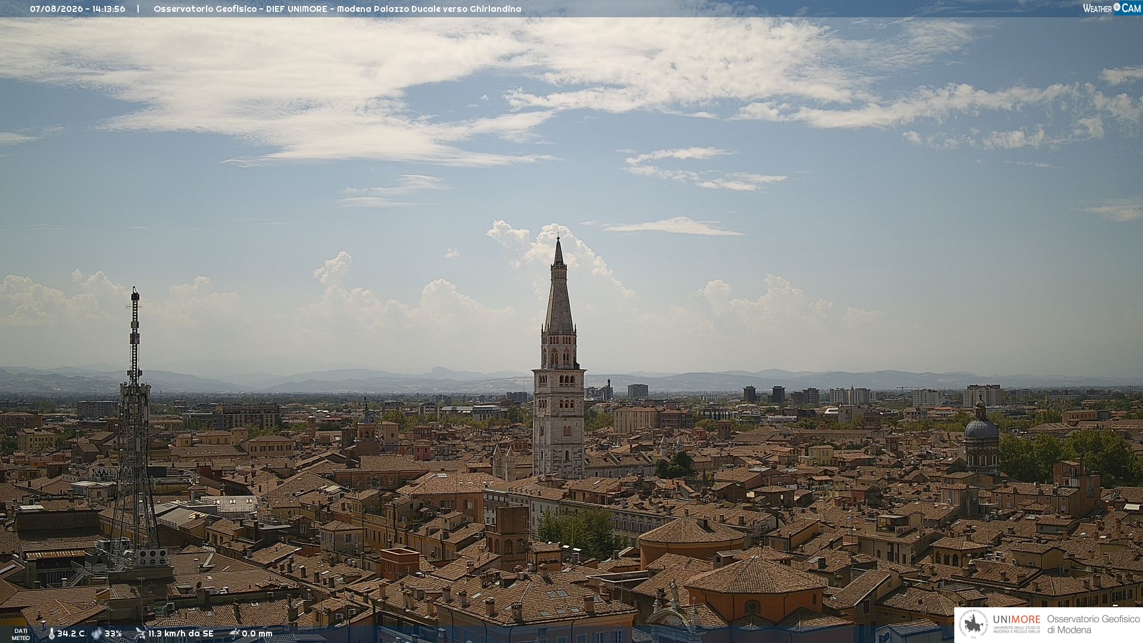This screenshot has width=1143, height=643.
Task: Click the WeatherCam logo
Action: [1111, 8]
